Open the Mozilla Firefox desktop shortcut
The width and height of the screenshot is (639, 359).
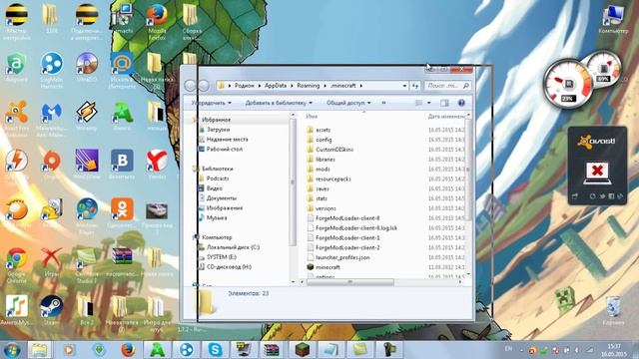[x=157, y=20]
